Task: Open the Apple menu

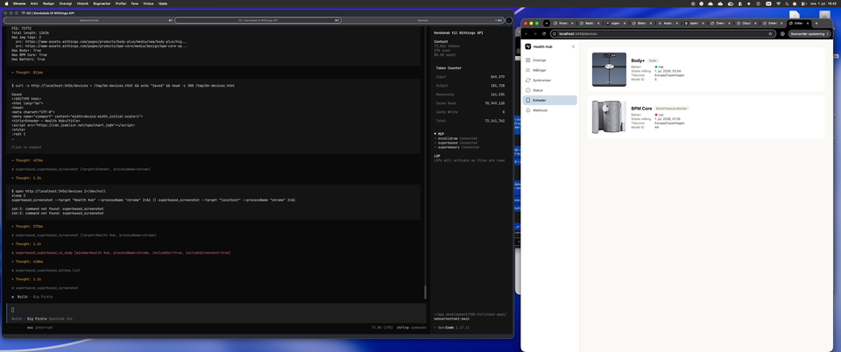Action: point(7,4)
